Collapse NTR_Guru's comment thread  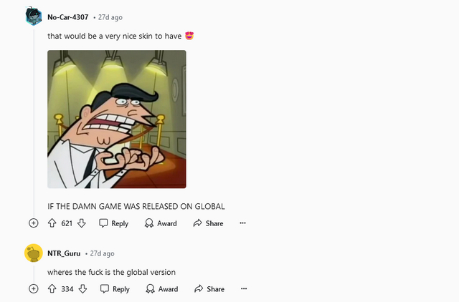tap(34, 289)
